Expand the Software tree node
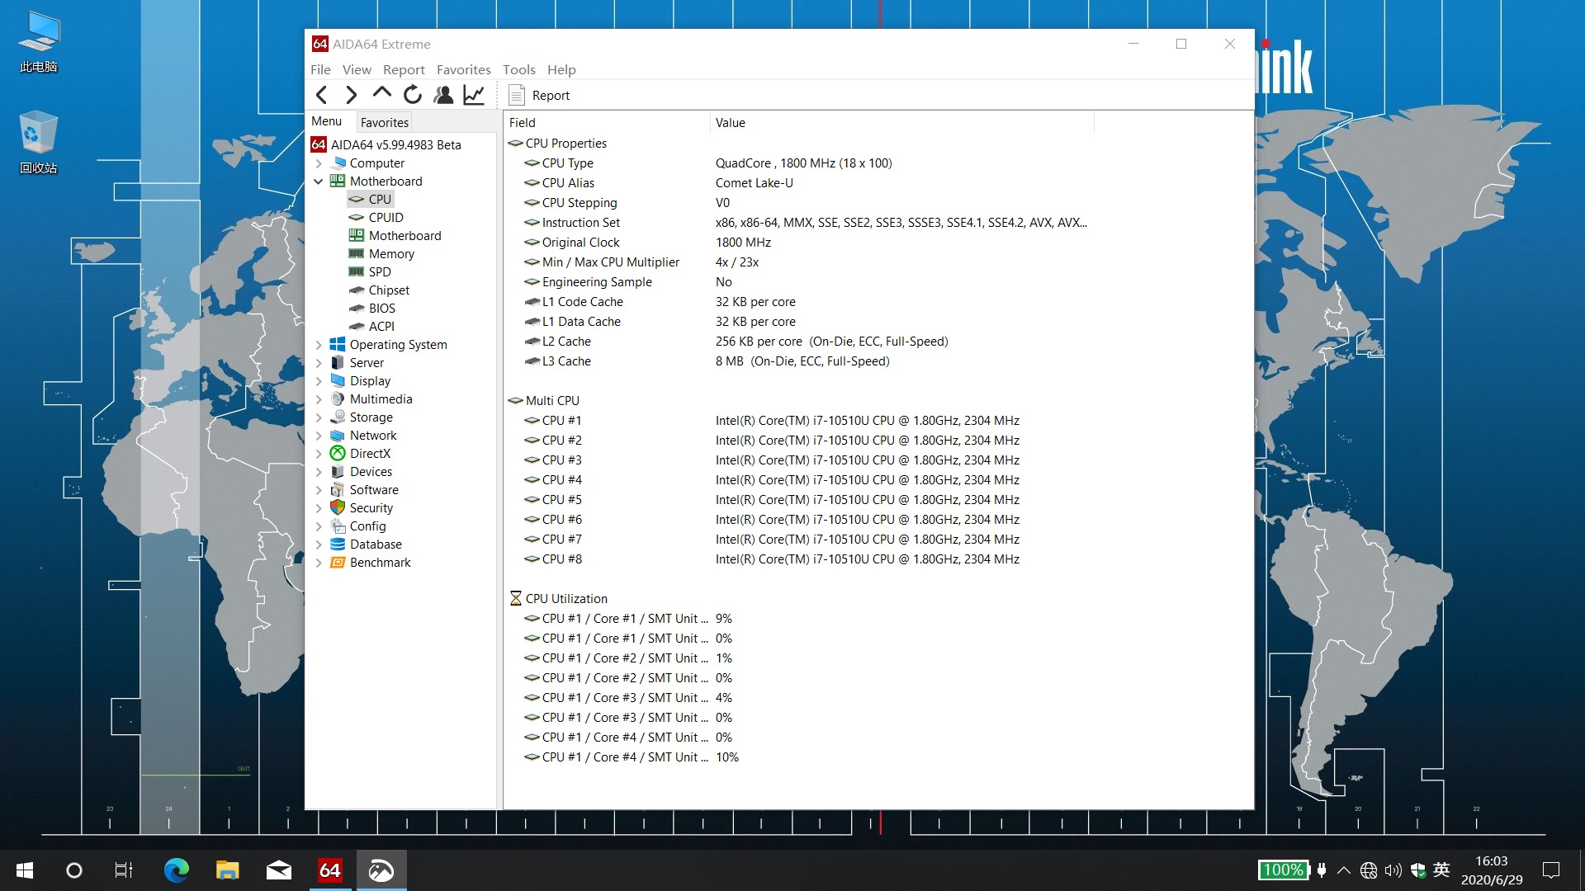 tap(319, 490)
